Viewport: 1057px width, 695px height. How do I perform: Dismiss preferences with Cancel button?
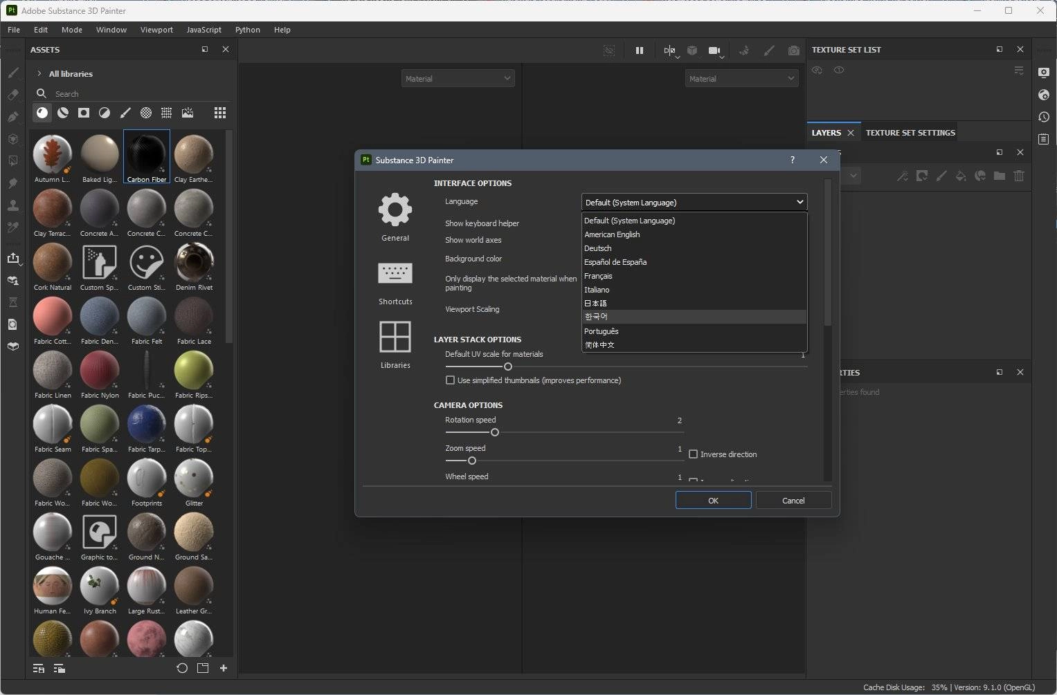coord(793,500)
